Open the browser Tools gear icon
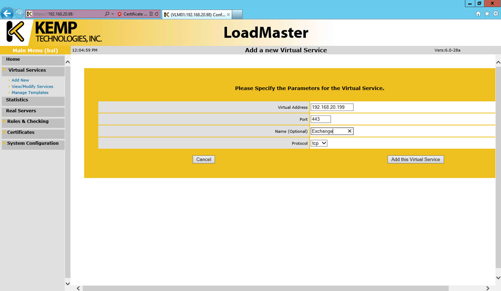 [x=496, y=13]
